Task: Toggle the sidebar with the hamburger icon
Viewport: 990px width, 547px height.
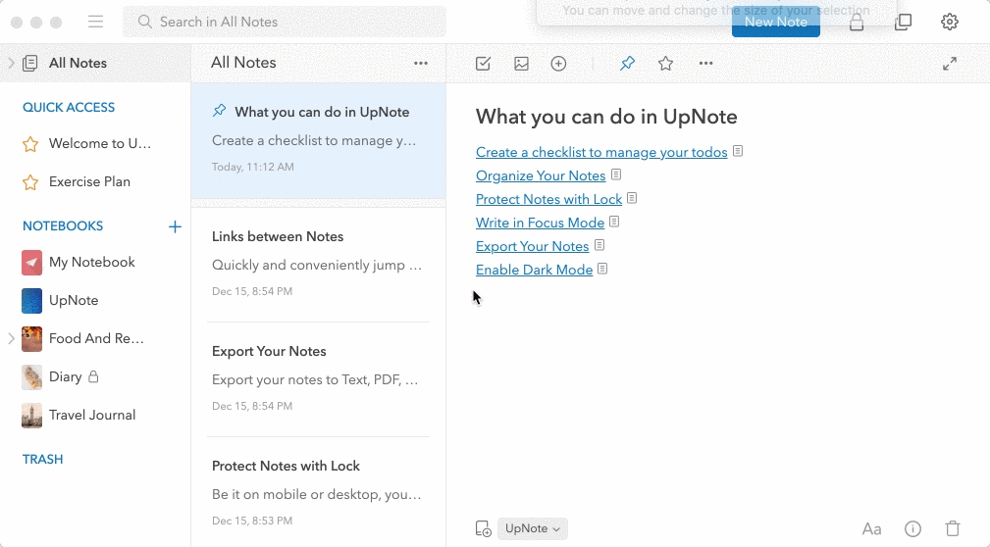Action: [95, 23]
